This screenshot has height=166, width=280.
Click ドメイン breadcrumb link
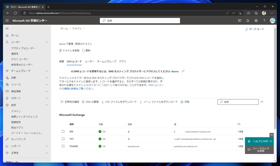click(77, 28)
